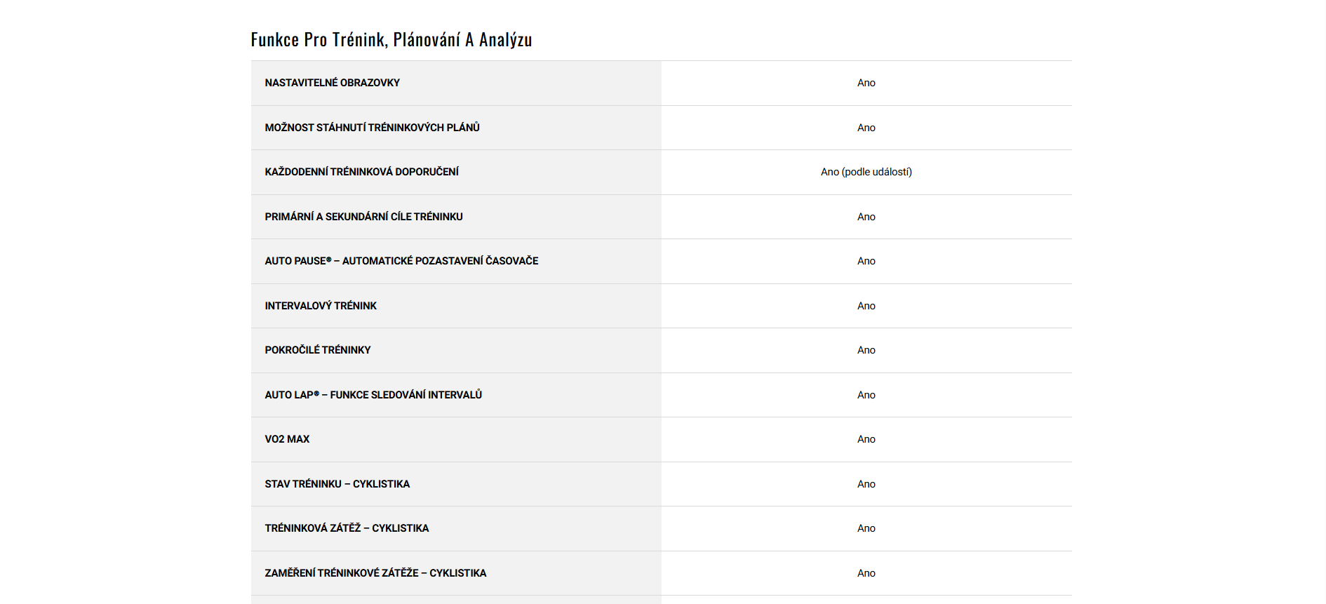Click 'Možnost stáhnutí tréninkových plánů' label
The image size is (1326, 604).
tap(372, 128)
